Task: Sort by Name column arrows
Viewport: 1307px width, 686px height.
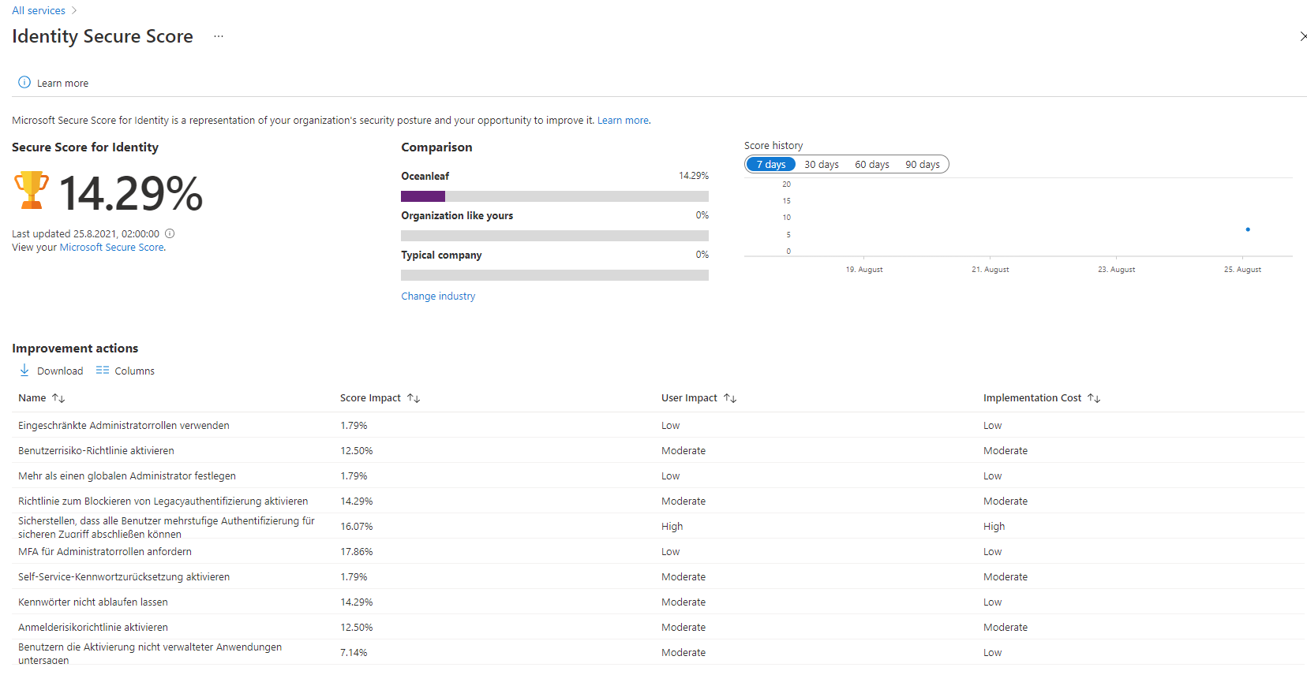Action: coord(58,398)
